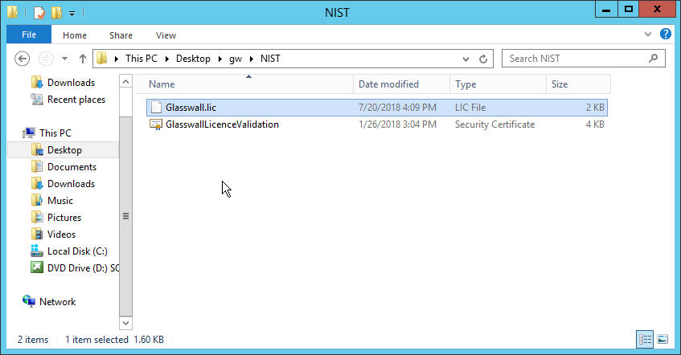Click the Back navigation arrow

pos(23,59)
